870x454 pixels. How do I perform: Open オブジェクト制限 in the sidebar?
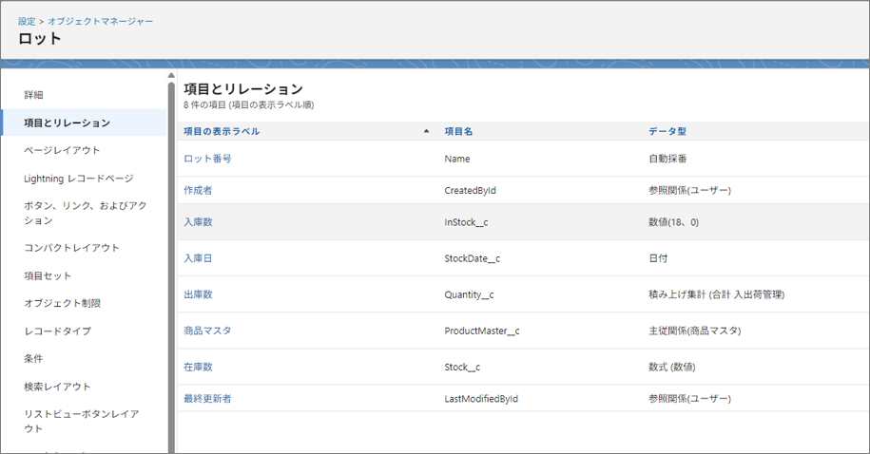click(x=62, y=303)
